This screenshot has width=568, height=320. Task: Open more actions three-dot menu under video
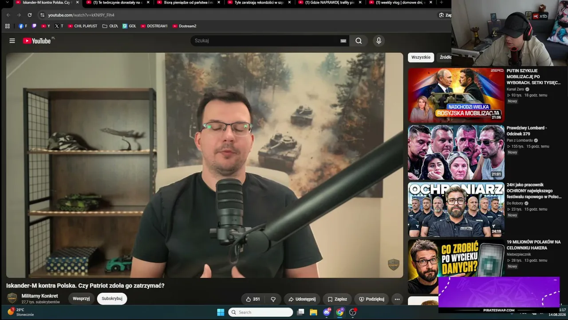click(397, 299)
